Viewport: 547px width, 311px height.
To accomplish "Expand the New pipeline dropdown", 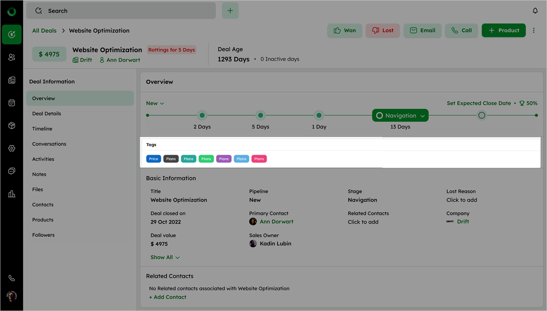I will 155,103.
